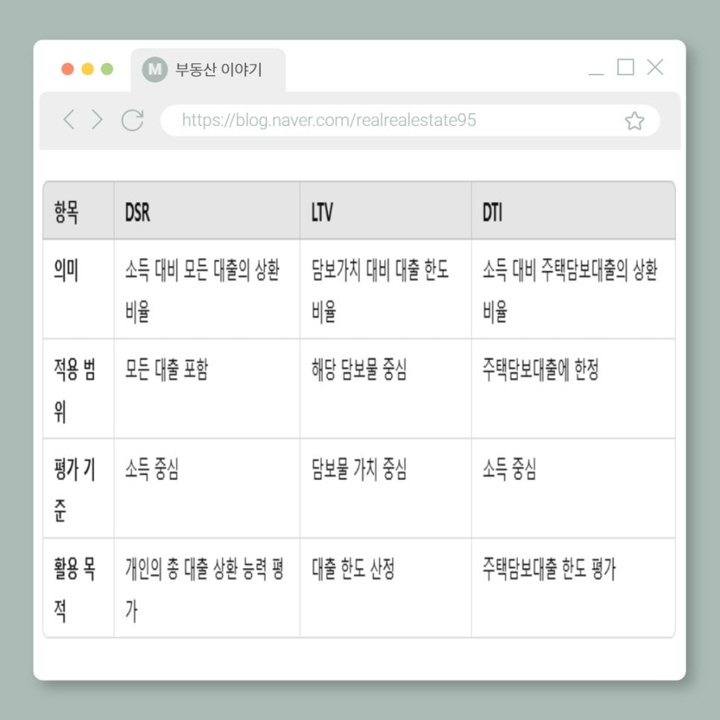The height and width of the screenshot is (720, 720).
Task: Click the blog.naver.com address bar
Action: pos(410,120)
